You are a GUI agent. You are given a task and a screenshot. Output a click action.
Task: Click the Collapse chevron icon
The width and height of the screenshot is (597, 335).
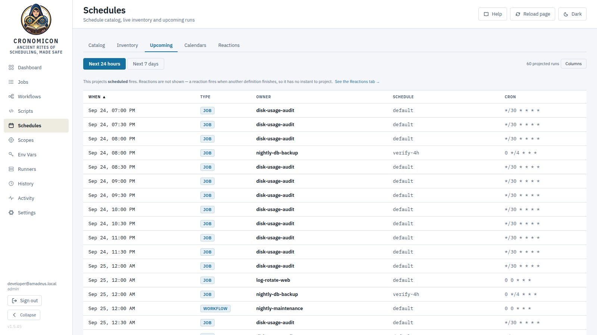15,315
